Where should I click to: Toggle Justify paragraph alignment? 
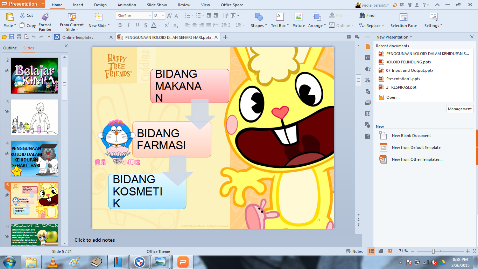coord(209,25)
